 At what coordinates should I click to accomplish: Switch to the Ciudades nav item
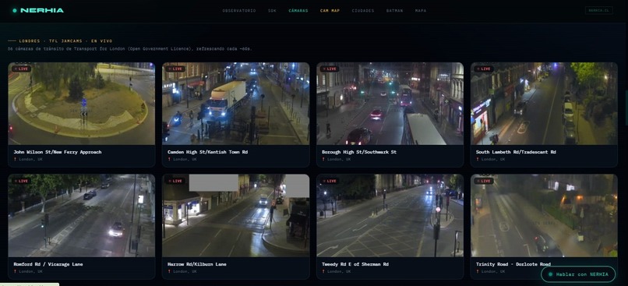pyautogui.click(x=363, y=11)
